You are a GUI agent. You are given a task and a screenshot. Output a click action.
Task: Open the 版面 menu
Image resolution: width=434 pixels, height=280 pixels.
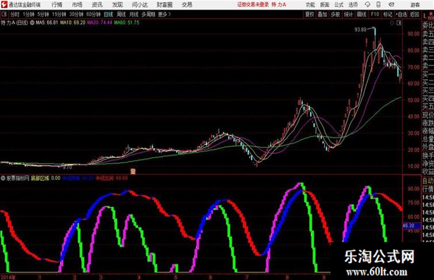(325, 5)
